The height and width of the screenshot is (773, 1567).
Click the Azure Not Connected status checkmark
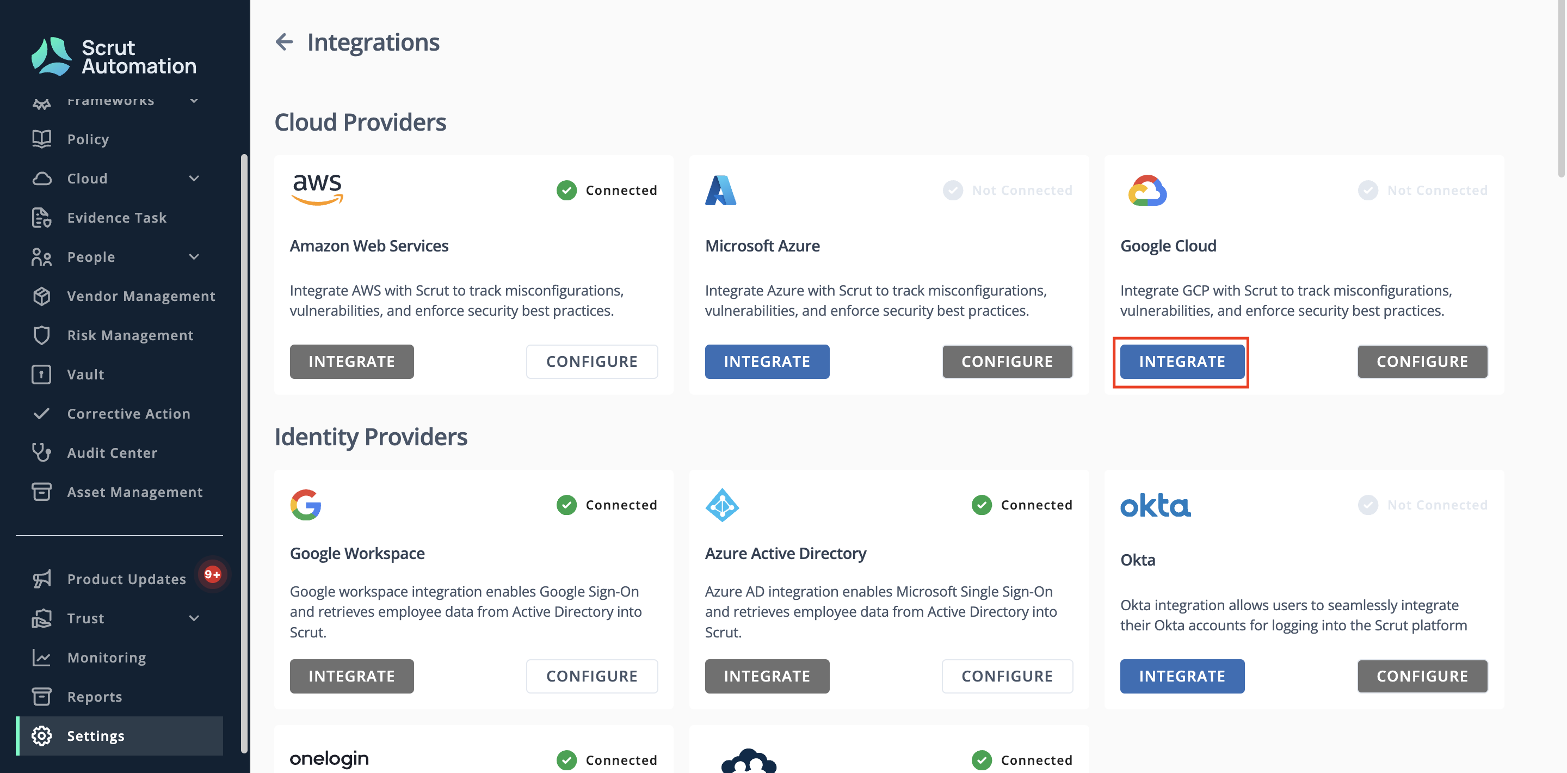coord(953,190)
